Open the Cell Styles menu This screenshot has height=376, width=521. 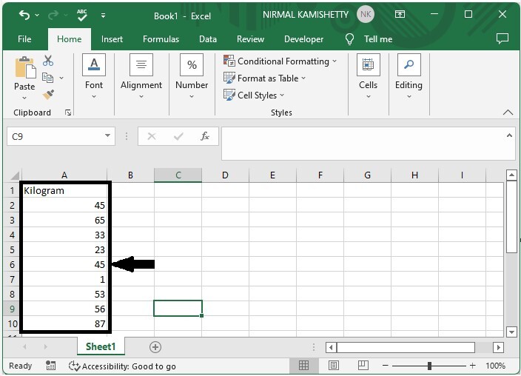click(254, 95)
